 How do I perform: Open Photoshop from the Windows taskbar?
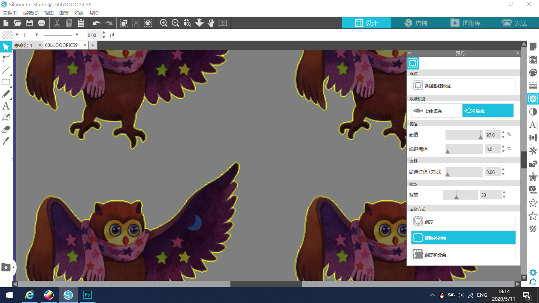(x=88, y=295)
